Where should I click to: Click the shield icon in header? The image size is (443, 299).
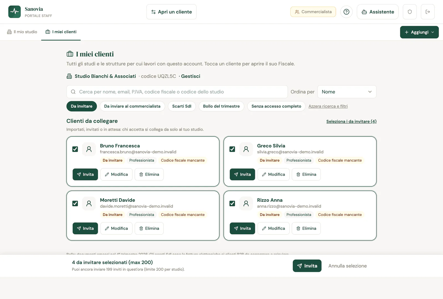(410, 12)
